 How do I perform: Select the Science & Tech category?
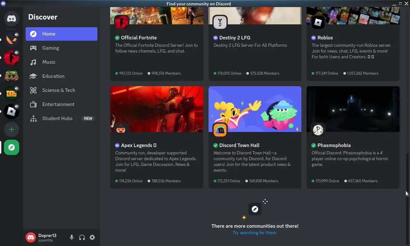(61, 90)
